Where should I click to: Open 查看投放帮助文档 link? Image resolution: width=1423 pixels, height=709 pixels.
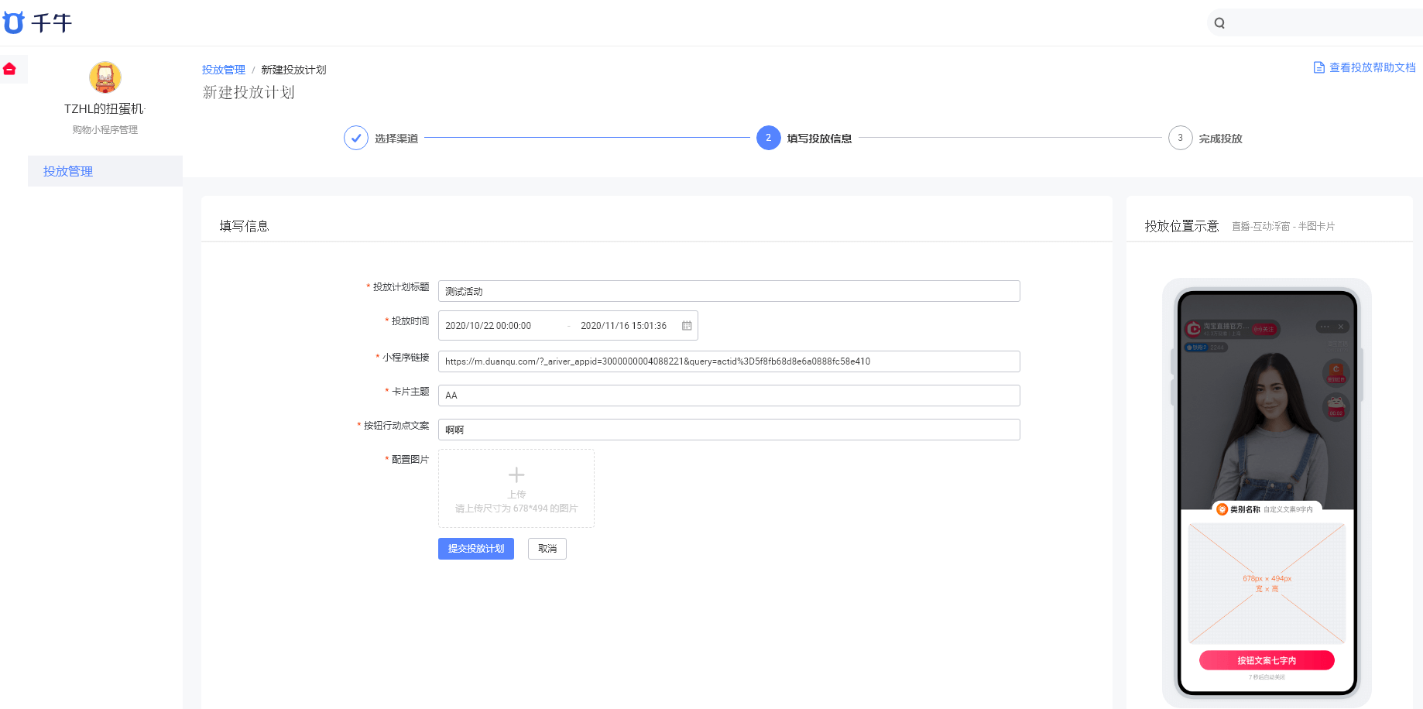coord(1373,67)
